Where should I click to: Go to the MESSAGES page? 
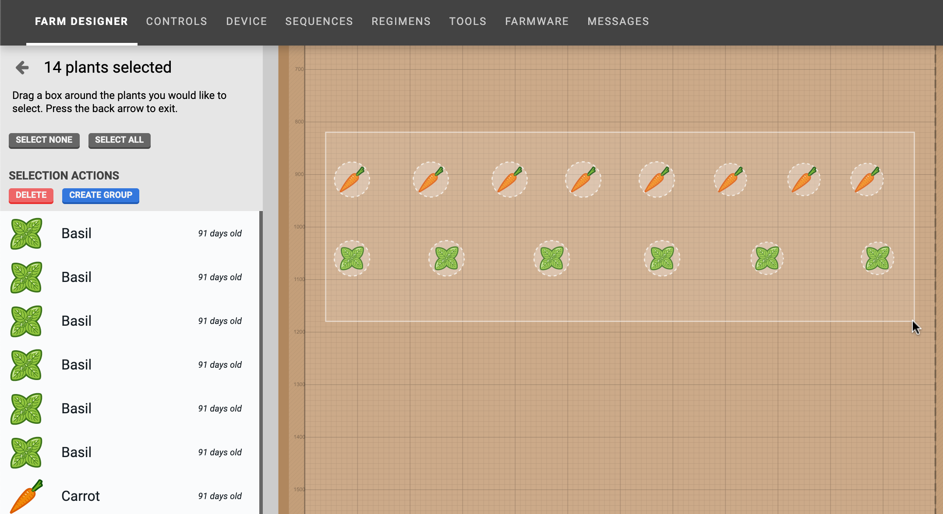pos(618,21)
